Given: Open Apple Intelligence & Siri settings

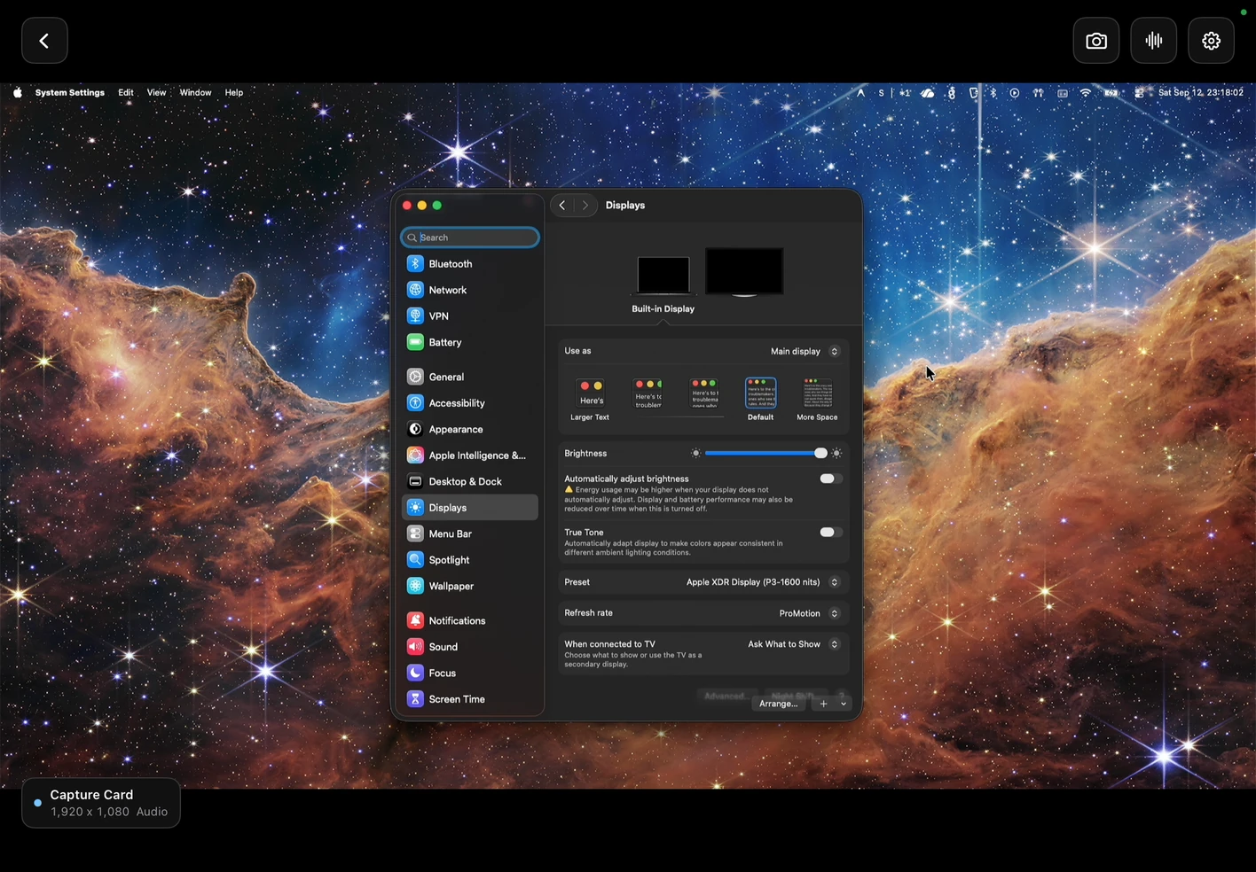Looking at the screenshot, I should pyautogui.click(x=469, y=455).
